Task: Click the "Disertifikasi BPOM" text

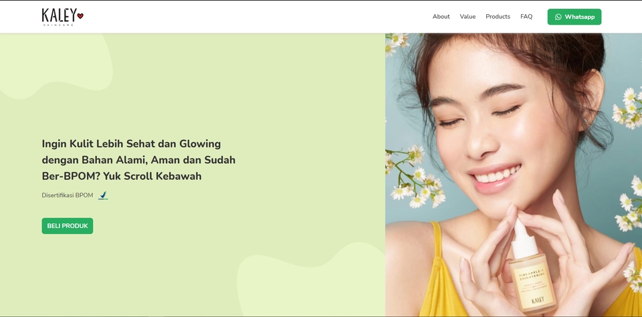Action: (x=68, y=195)
